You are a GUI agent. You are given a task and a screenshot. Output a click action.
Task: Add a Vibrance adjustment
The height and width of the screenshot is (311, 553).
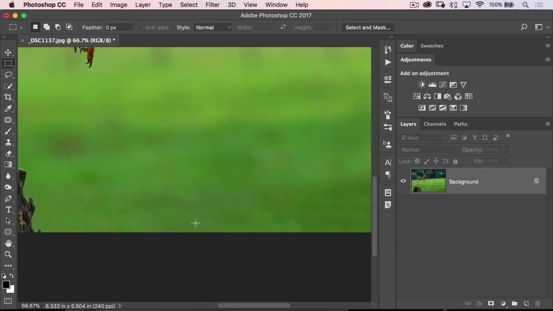tap(464, 85)
